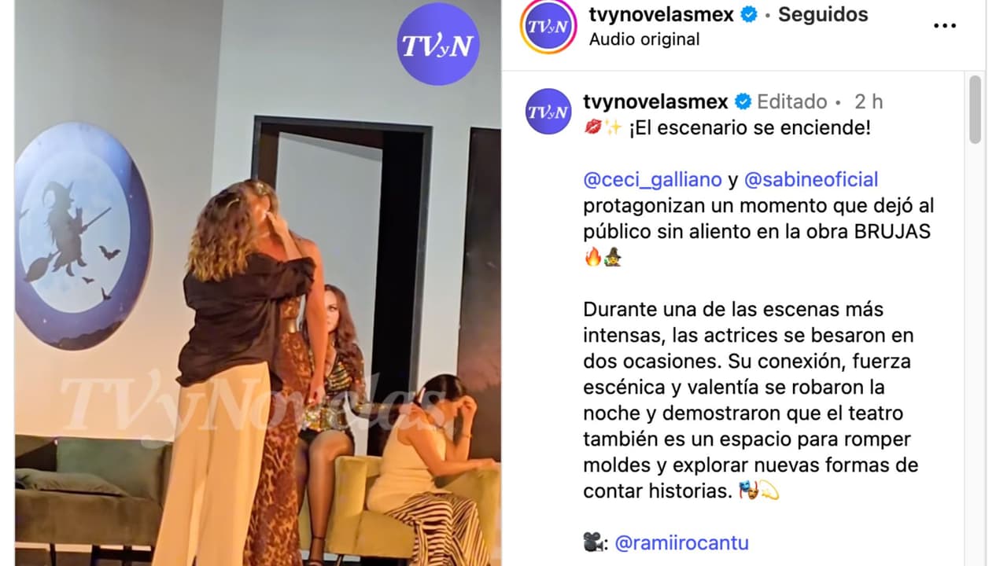Click the tvynovelasmex username in caption

[x=655, y=101]
